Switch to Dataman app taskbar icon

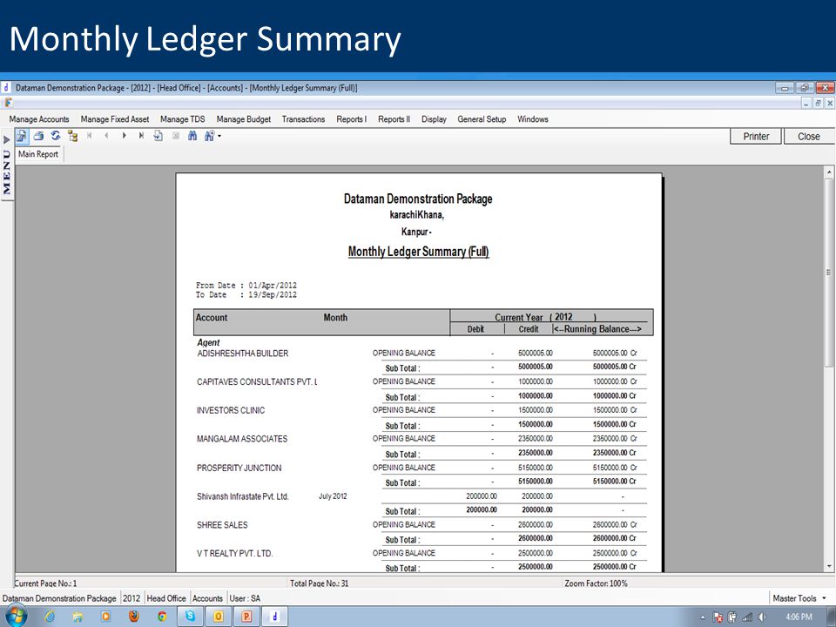274,617
